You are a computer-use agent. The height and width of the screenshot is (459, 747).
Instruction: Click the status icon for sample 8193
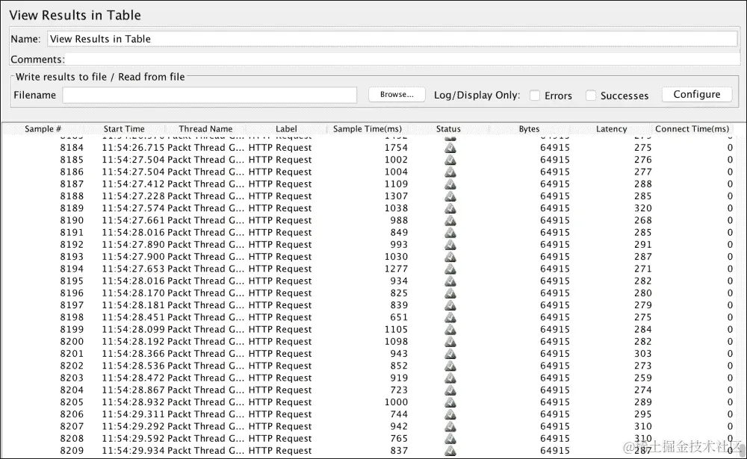[450, 257]
